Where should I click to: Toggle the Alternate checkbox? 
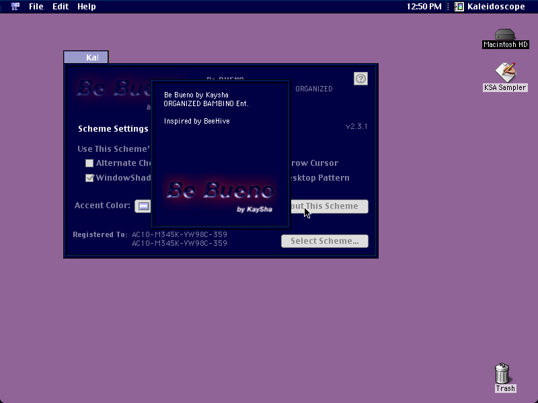[89, 163]
